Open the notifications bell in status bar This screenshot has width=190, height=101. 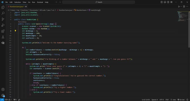187,100
